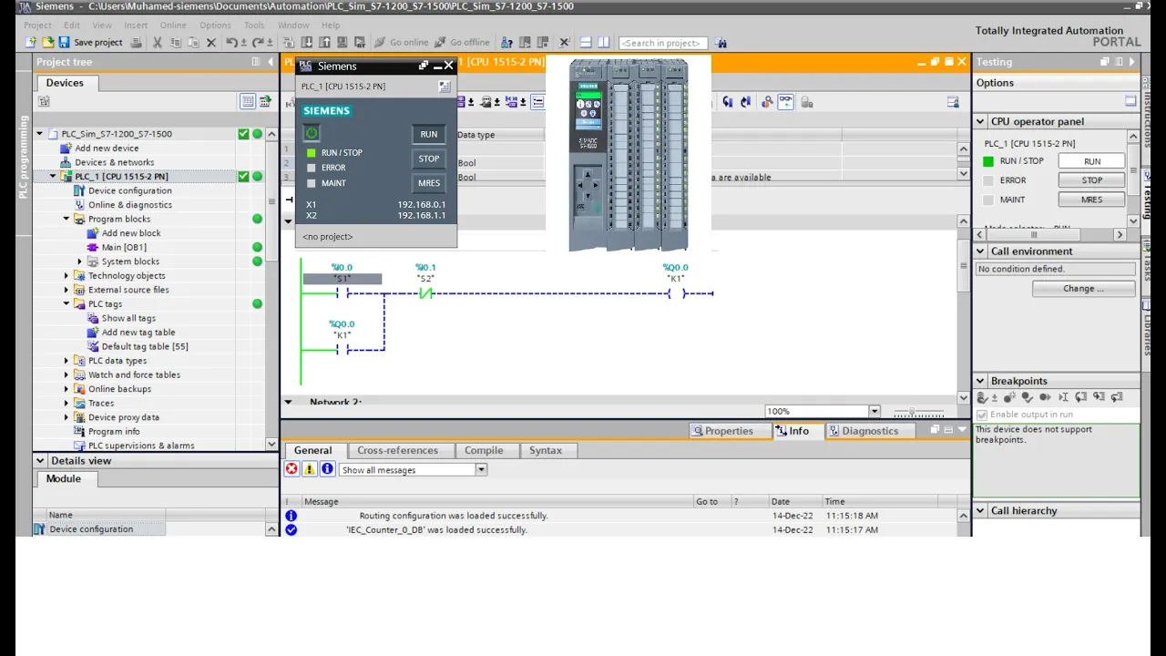The image size is (1166, 656).
Task: Click Go online in the toolbar
Action: [x=401, y=43]
